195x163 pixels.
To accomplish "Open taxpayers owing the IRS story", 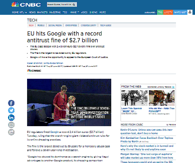I will point(146,162).
